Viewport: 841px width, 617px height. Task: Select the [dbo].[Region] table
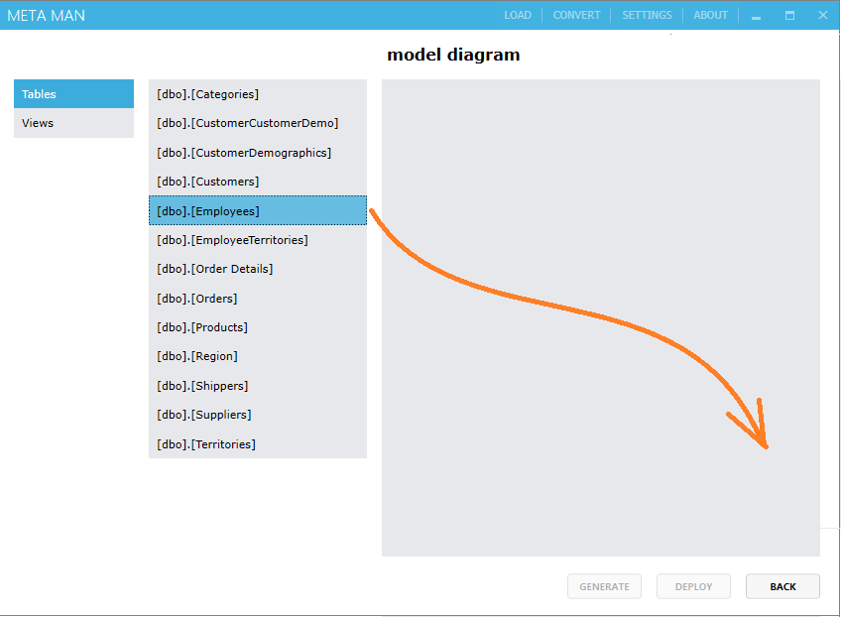tap(258, 356)
